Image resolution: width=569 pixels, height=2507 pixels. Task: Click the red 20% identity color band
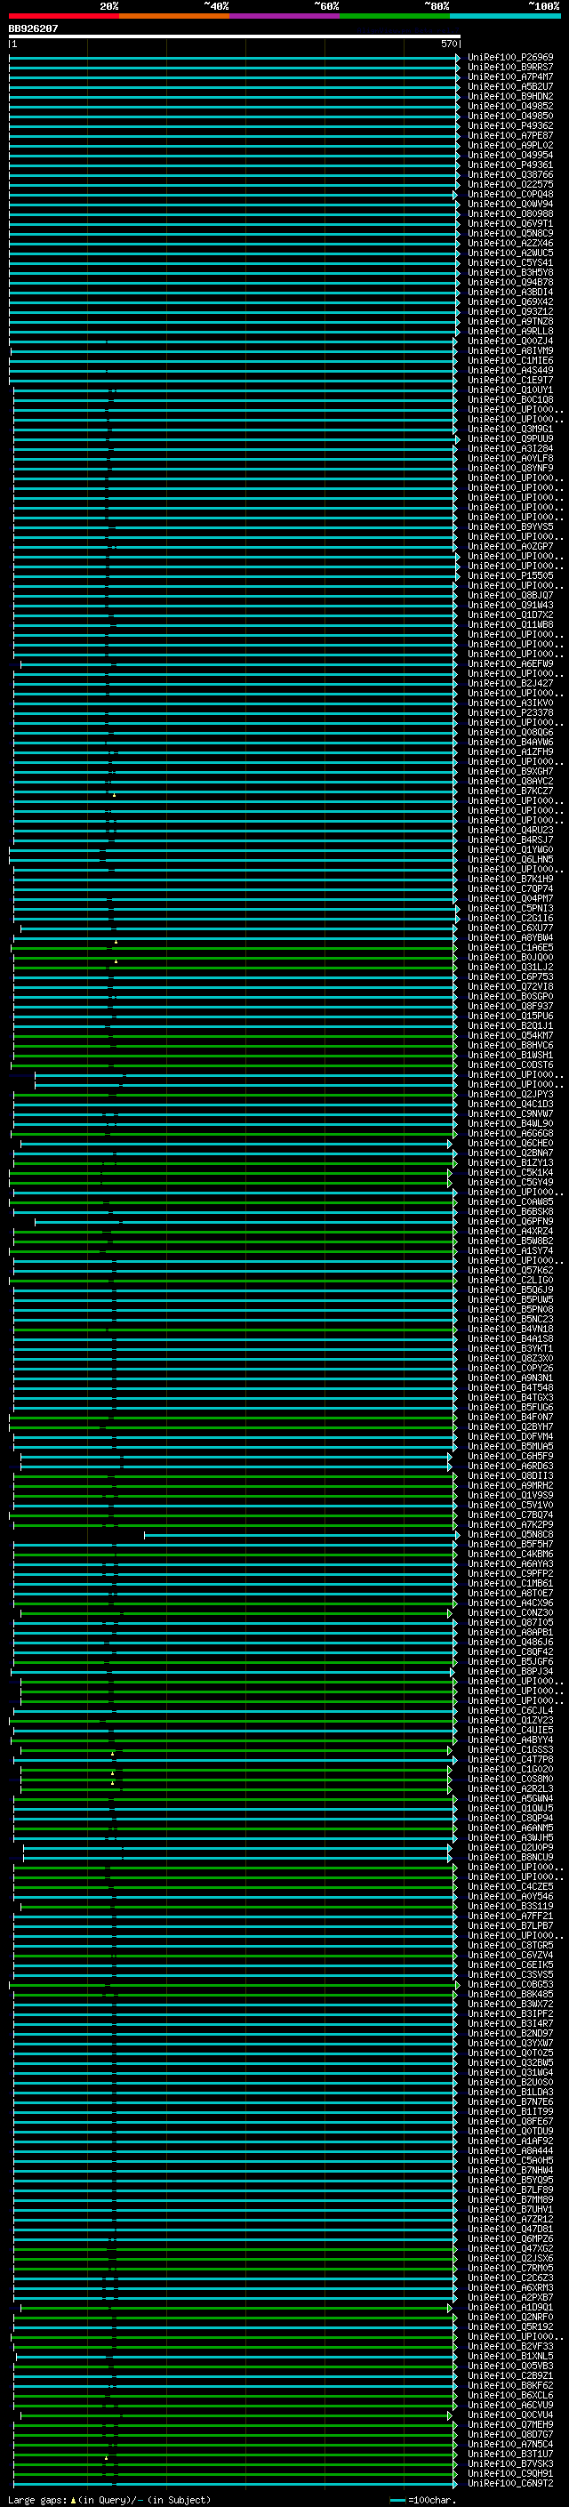click(63, 16)
